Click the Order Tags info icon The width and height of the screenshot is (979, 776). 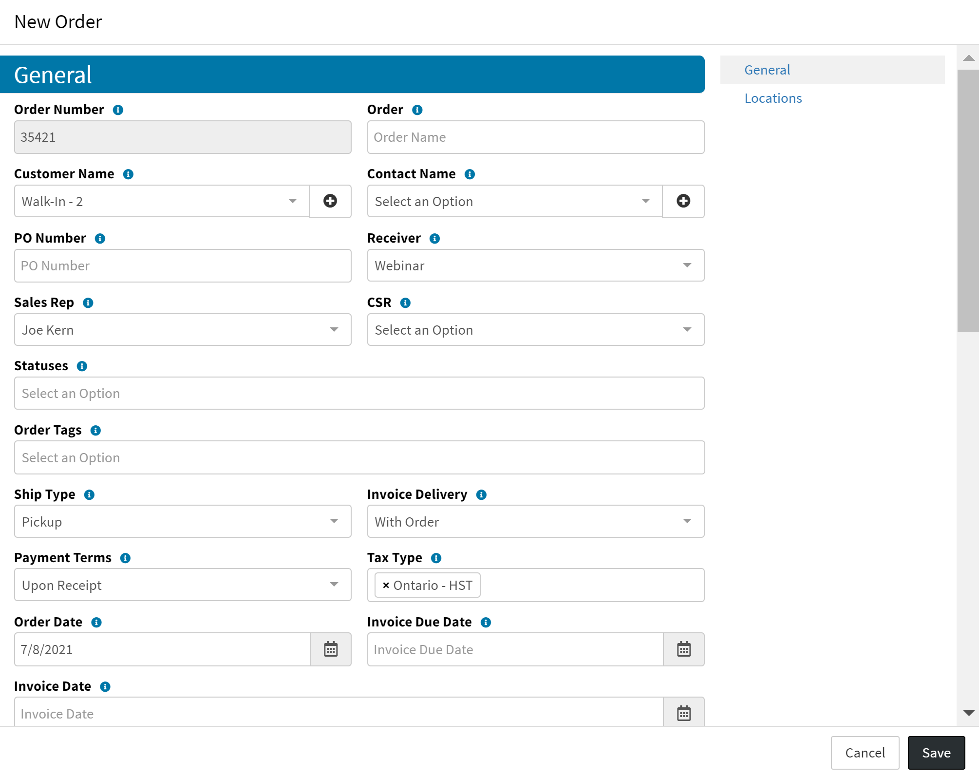95,430
